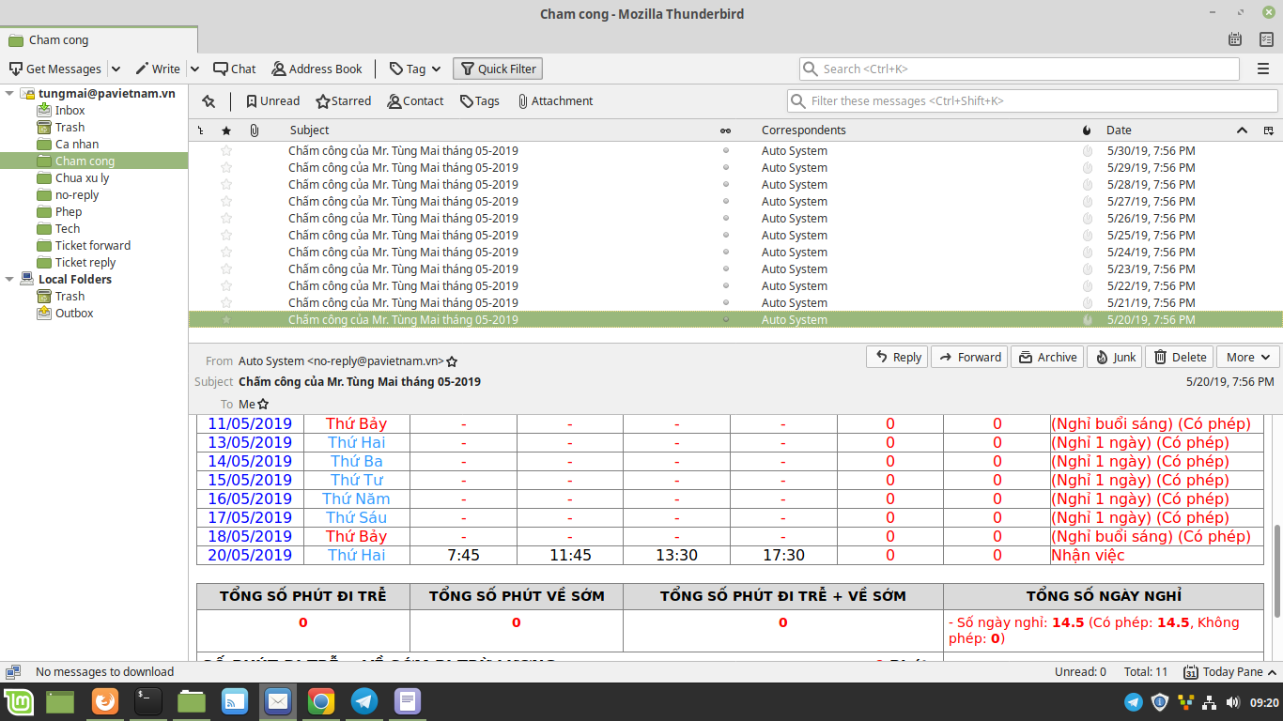The height and width of the screenshot is (721, 1283).
Task: Open the Tag dropdown menu
Action: pos(414,69)
